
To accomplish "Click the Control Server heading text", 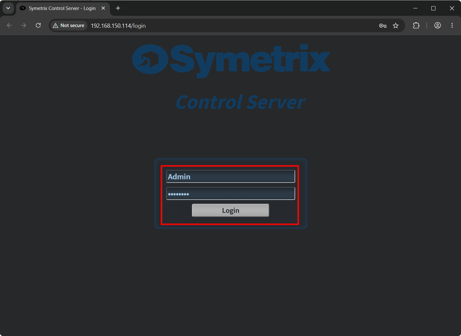I will coord(240,102).
